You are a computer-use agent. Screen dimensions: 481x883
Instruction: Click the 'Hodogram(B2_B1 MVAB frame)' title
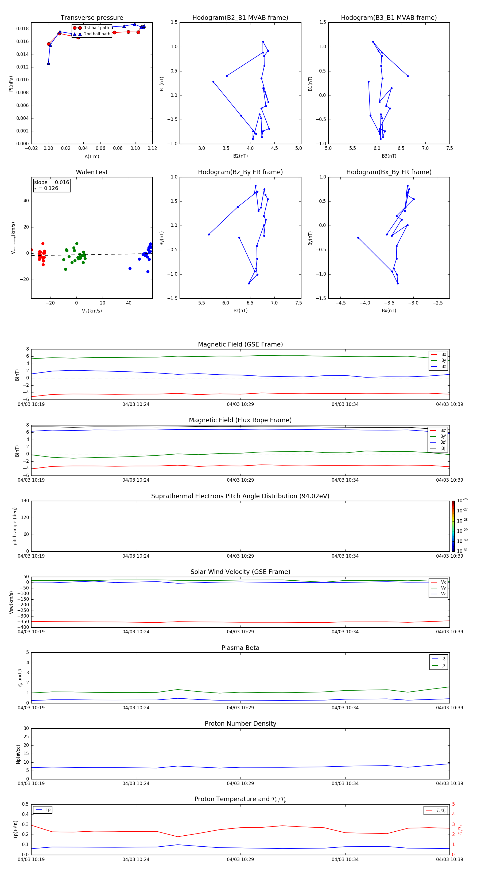click(240, 18)
